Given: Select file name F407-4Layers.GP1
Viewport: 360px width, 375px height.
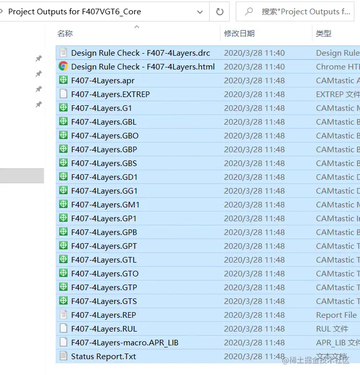Looking at the screenshot, I should coord(104,218).
